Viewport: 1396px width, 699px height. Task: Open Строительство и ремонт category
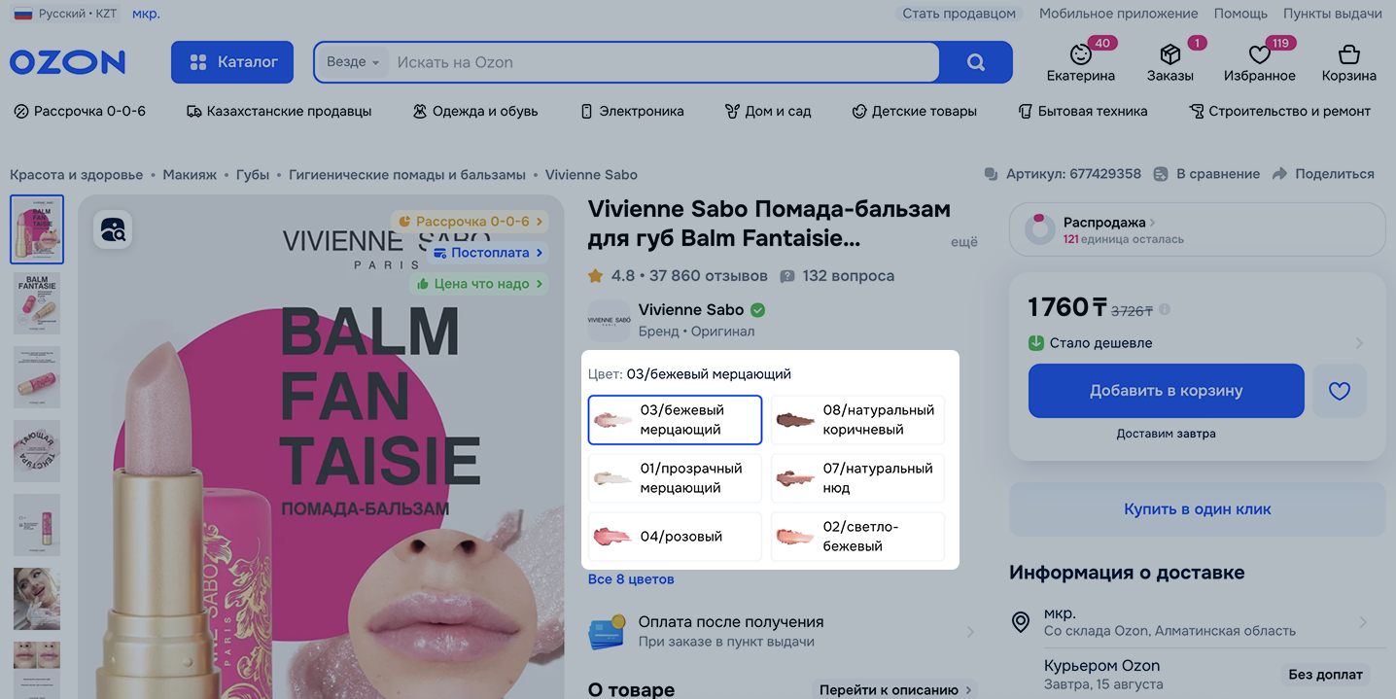pyautogui.click(x=1280, y=111)
